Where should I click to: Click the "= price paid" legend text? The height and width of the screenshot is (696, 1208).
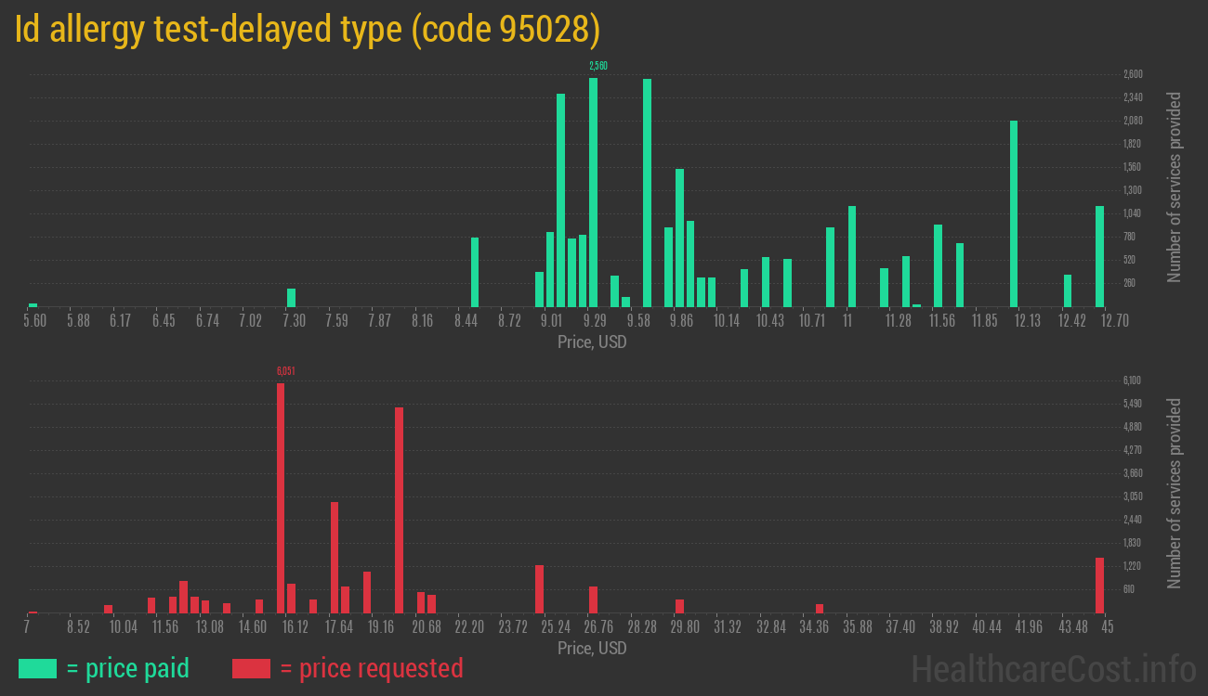click(x=128, y=668)
